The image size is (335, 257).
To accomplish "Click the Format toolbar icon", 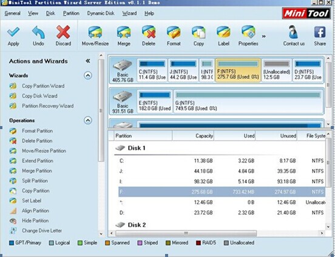I will (174, 33).
